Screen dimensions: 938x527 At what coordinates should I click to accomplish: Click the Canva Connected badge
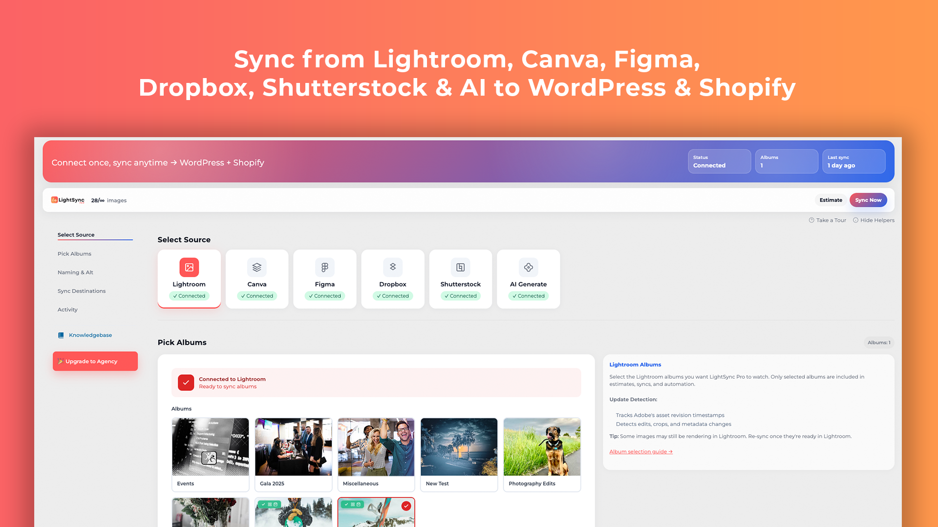coord(257,296)
